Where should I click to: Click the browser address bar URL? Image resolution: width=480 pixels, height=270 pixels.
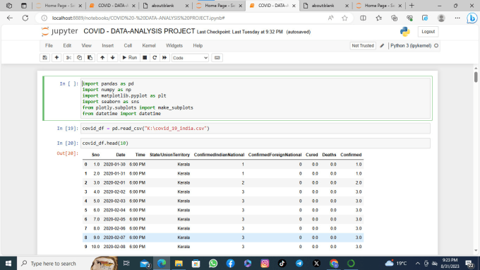click(x=138, y=18)
